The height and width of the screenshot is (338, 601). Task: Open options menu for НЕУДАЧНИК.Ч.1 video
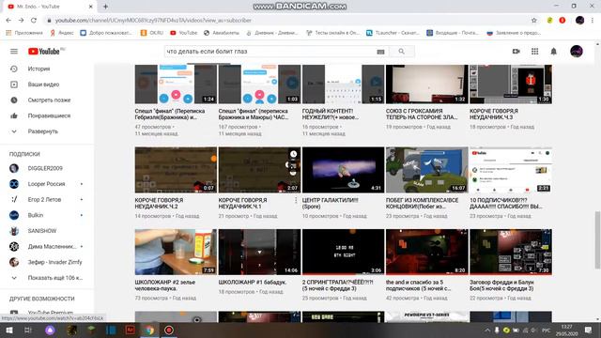click(296, 200)
